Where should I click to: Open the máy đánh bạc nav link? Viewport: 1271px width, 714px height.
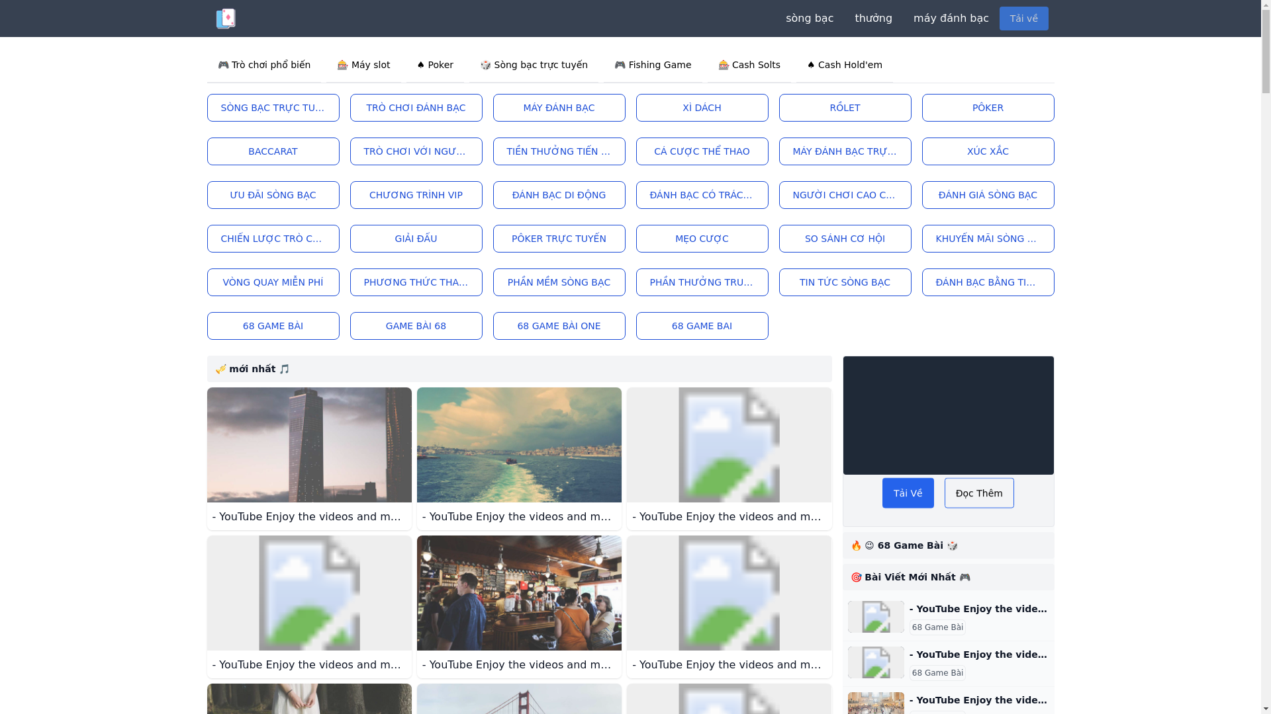click(951, 19)
